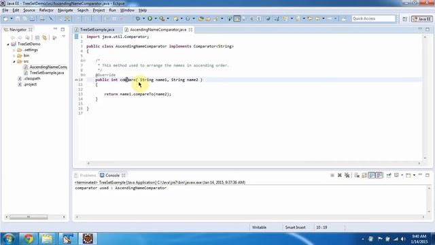Toggle the override marker on line 10

point(77,80)
